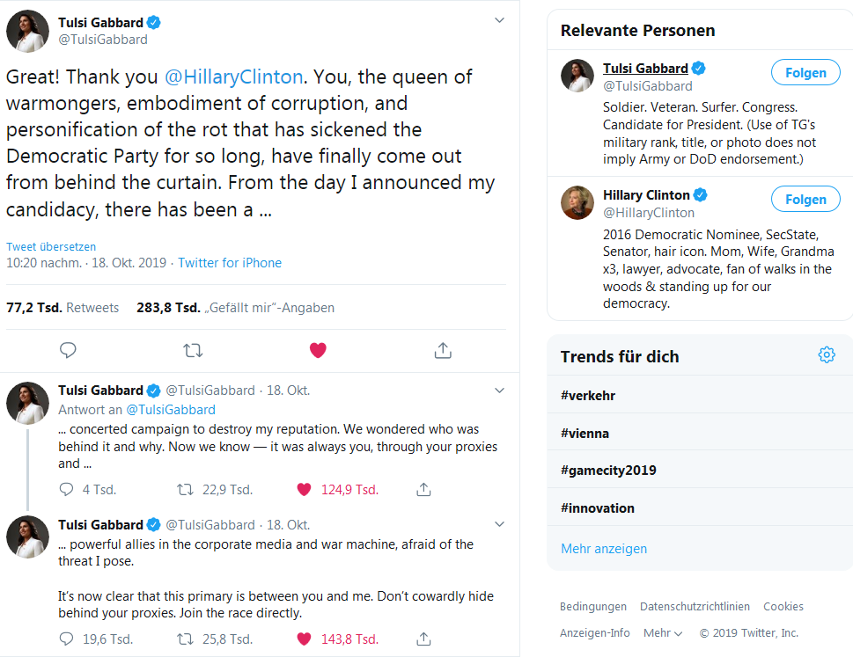853x657 pixels.
Task: Reply to the tweet with 19,6 Tsd. replies
Action: click(67, 639)
